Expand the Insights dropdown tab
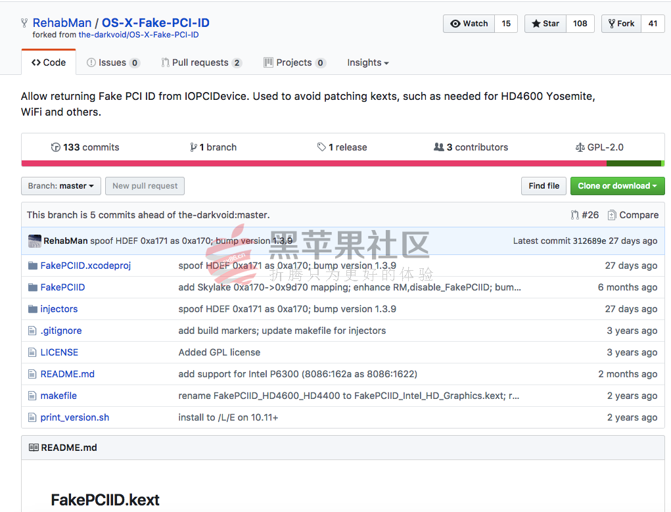The height and width of the screenshot is (512, 671). point(368,62)
